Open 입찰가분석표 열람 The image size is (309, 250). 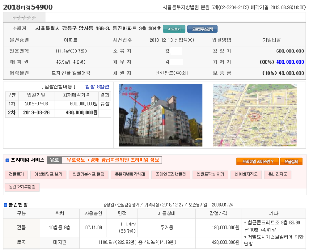88,175
